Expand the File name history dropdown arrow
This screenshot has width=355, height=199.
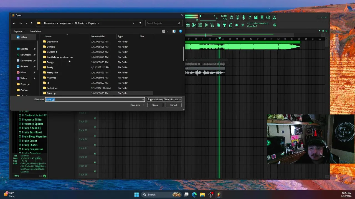point(143,99)
